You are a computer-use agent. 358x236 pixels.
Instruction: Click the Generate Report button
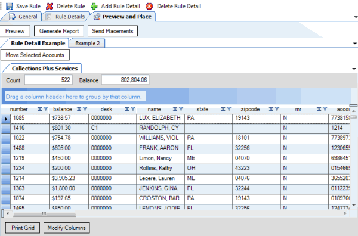click(x=59, y=31)
